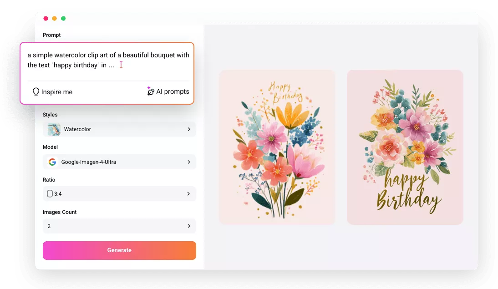This screenshot has width=498, height=289.
Task: Click the chevron on the Styles row
Action: click(x=189, y=129)
